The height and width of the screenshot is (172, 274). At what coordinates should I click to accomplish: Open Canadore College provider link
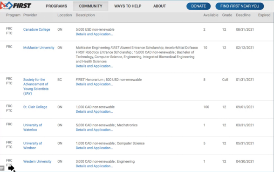point(36,29)
